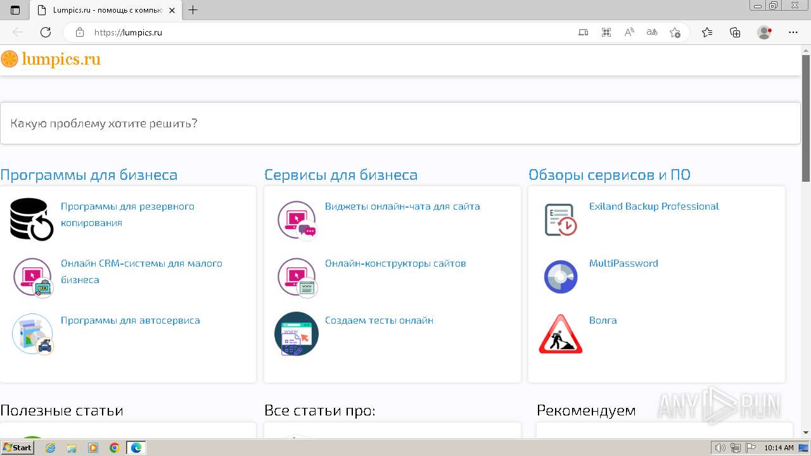The height and width of the screenshot is (456, 811).
Task: Open link 'Онлайн-конструкторы сайтов'
Action: (x=395, y=263)
